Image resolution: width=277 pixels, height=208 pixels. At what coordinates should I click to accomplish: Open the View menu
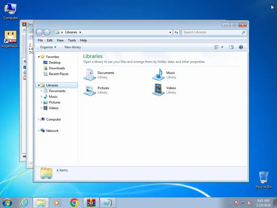(x=60, y=40)
